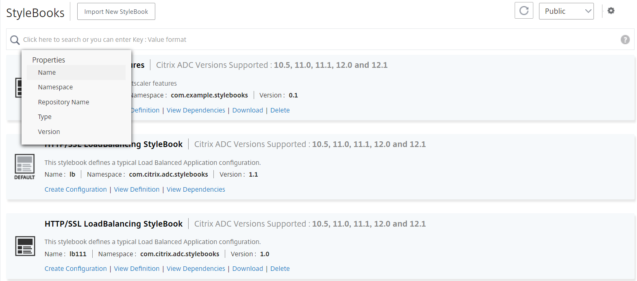Click the refresh icon button

coord(524,11)
